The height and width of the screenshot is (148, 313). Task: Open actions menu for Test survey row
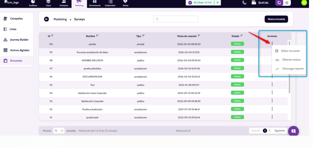coord(272,85)
